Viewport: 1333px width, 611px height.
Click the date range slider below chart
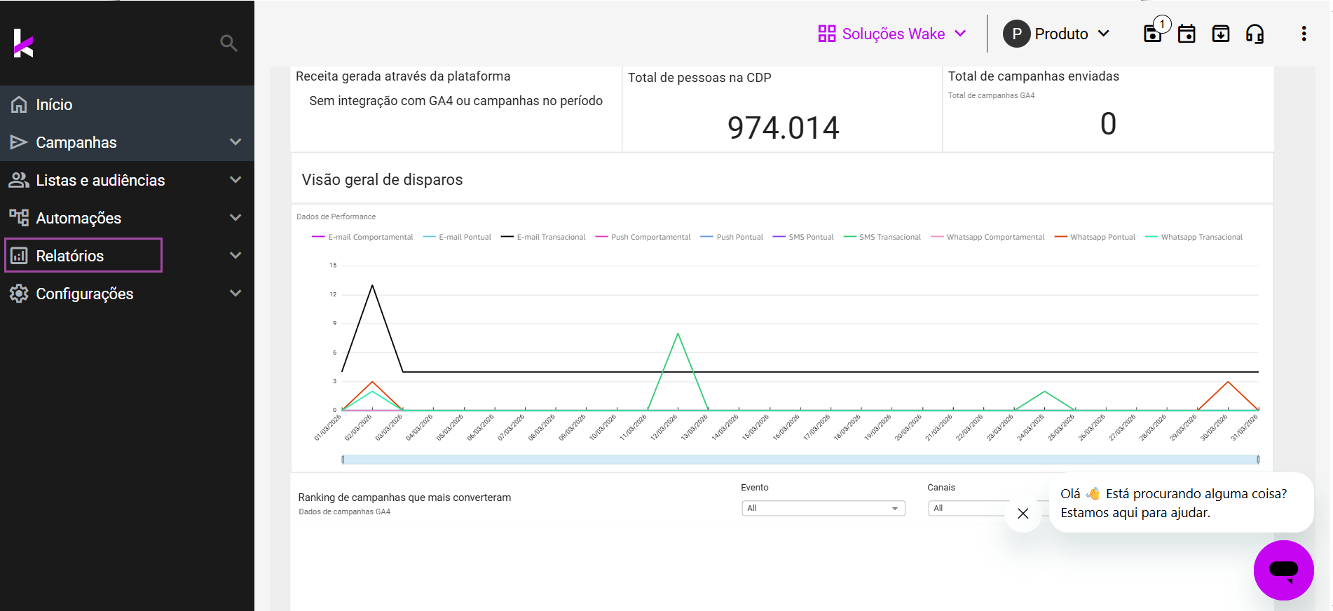pos(800,460)
